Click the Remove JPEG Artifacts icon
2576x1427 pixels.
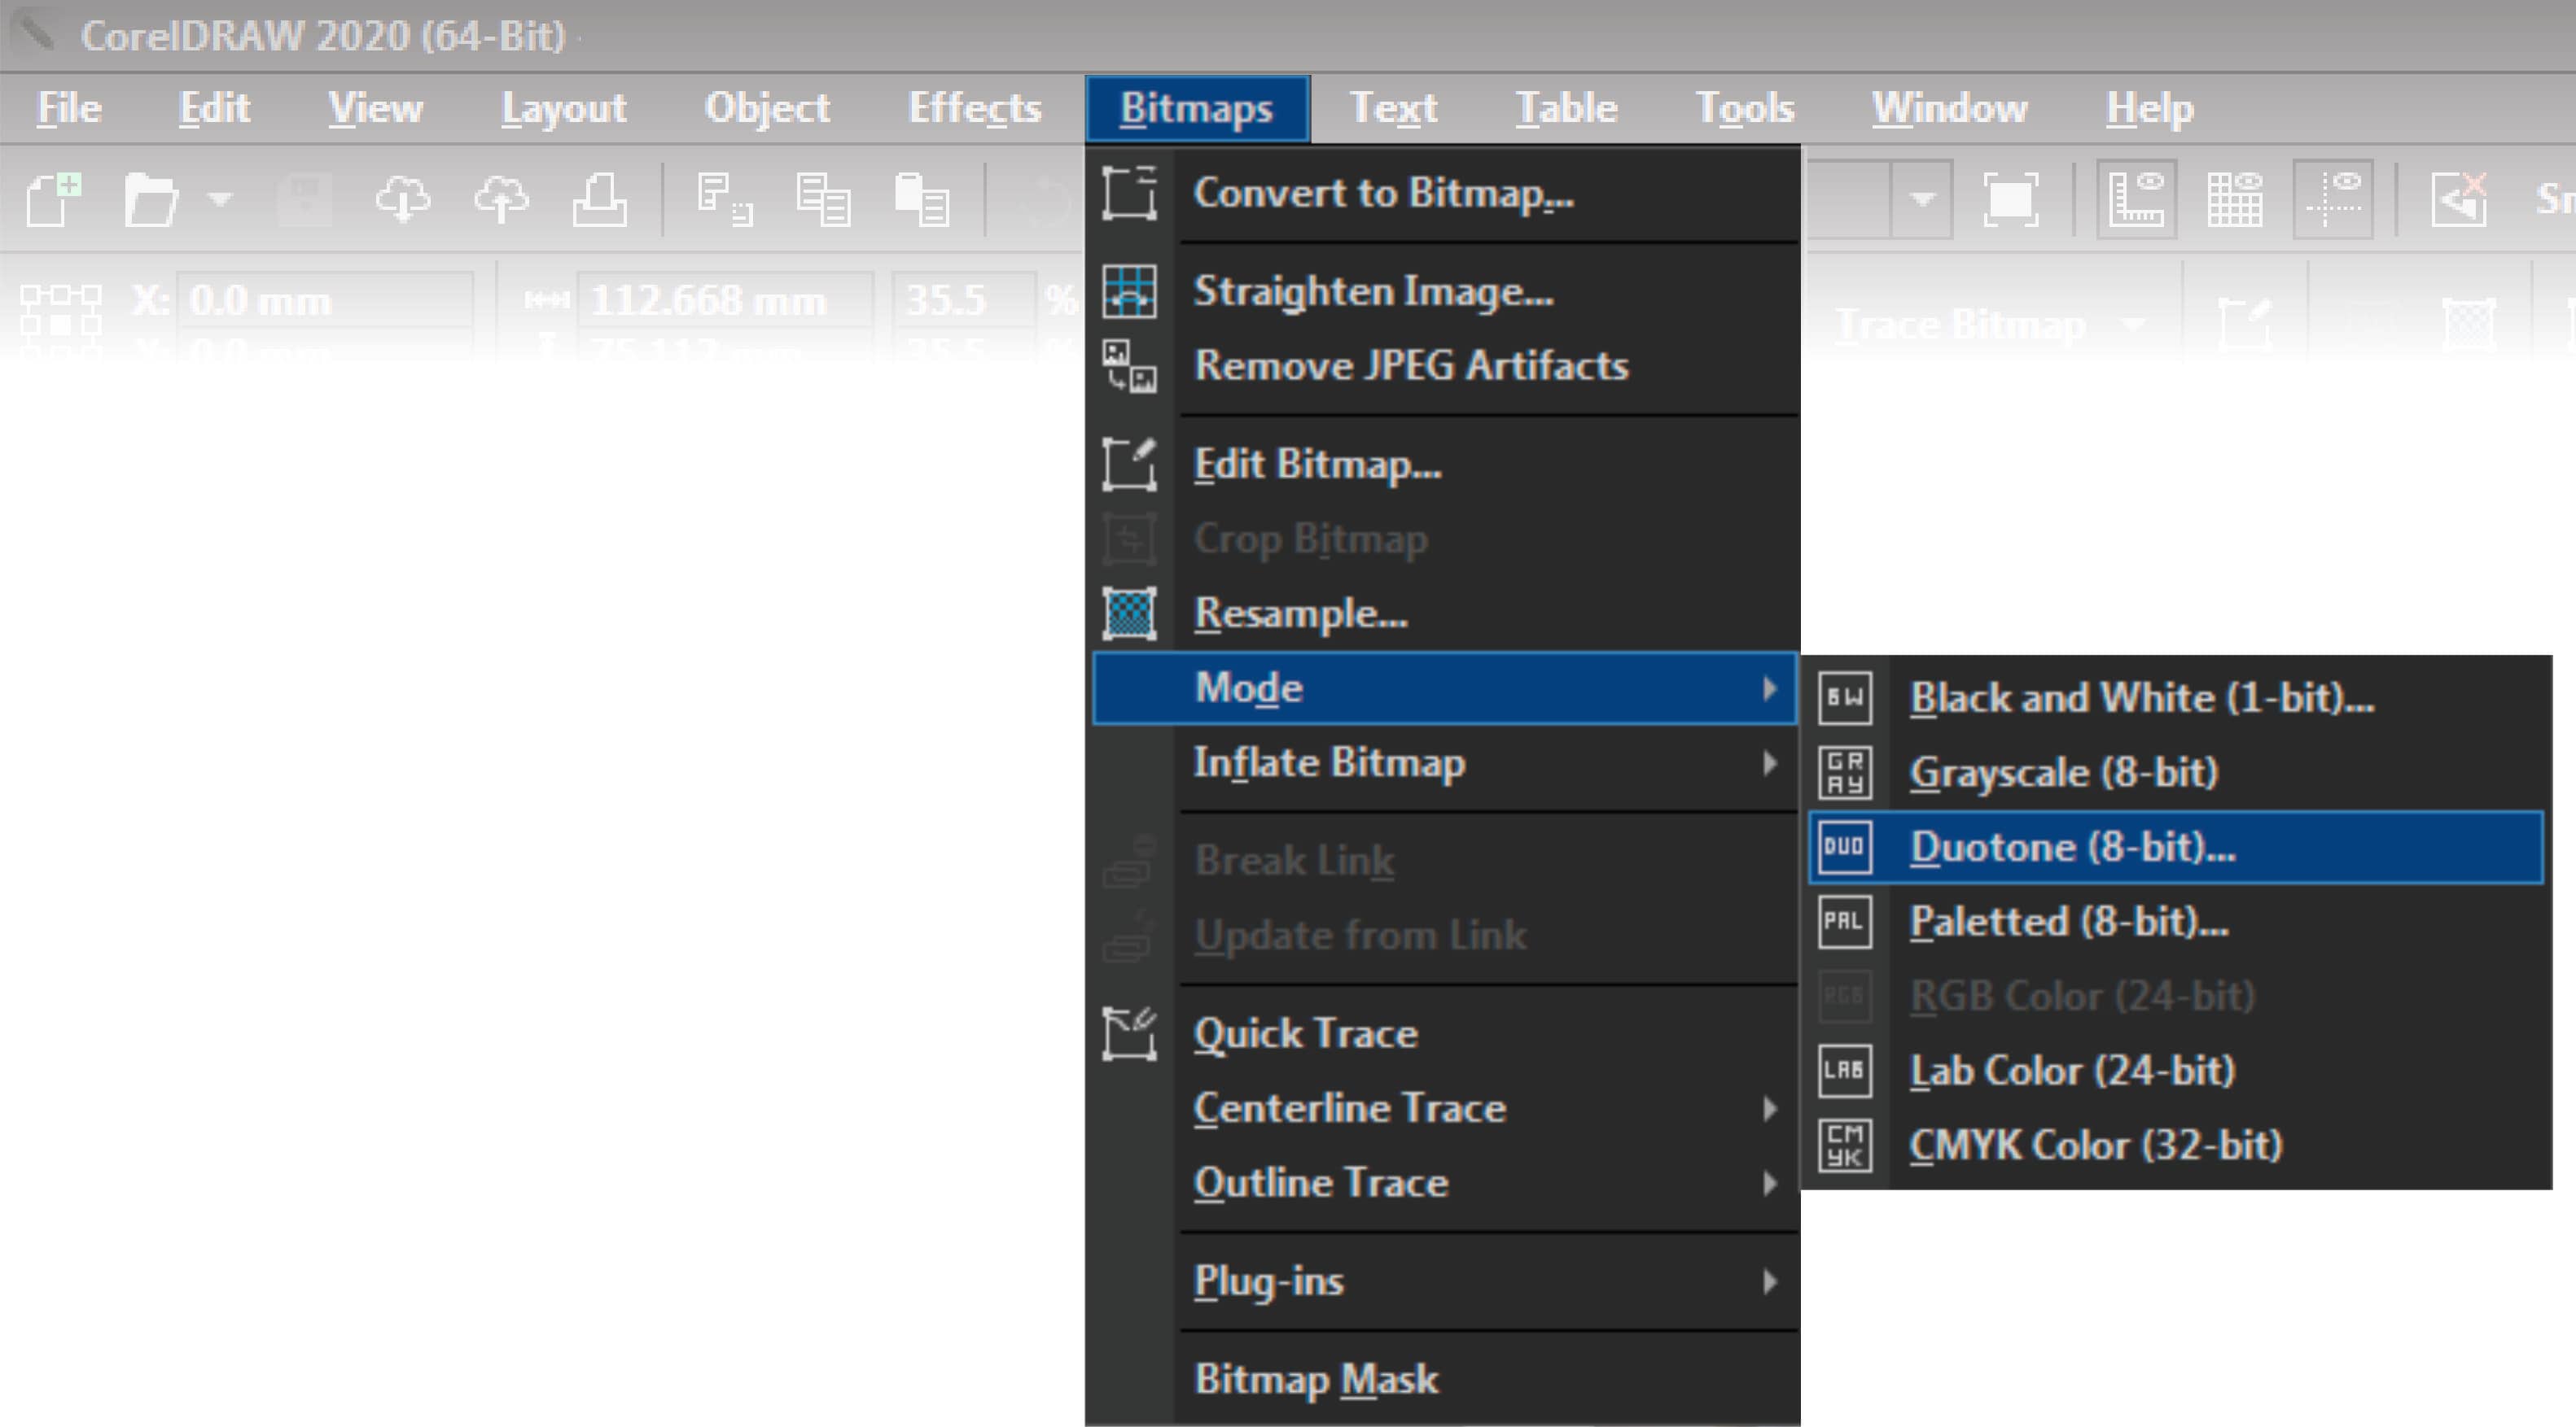coord(1130,366)
